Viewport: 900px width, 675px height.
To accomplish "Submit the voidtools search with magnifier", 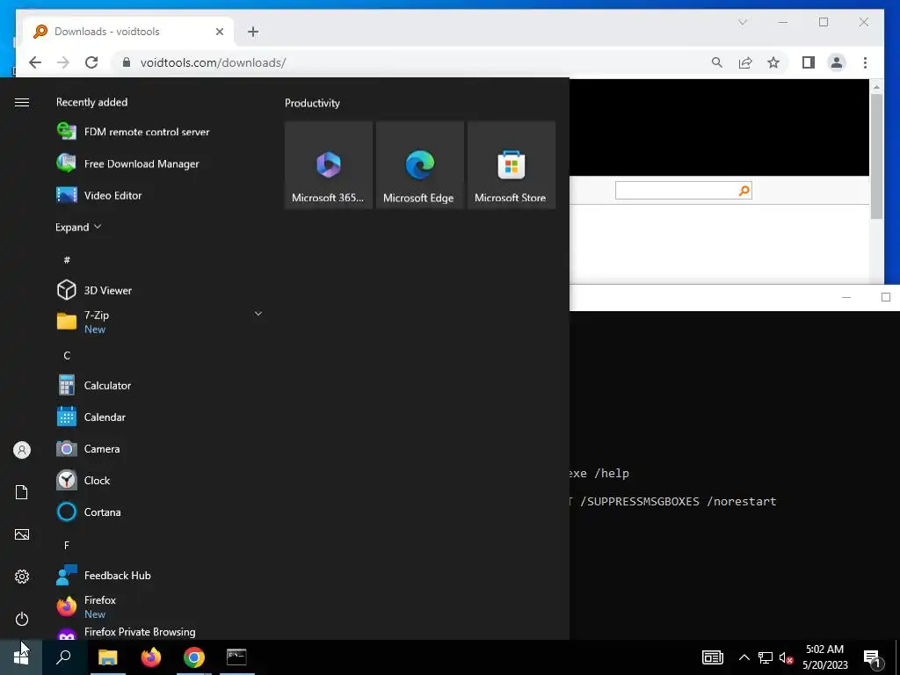I will click(744, 191).
